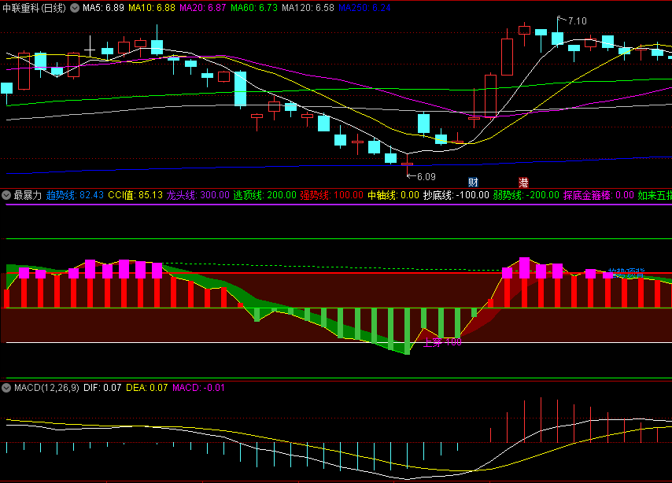Click the DIF: 0.07 value

pos(102,388)
